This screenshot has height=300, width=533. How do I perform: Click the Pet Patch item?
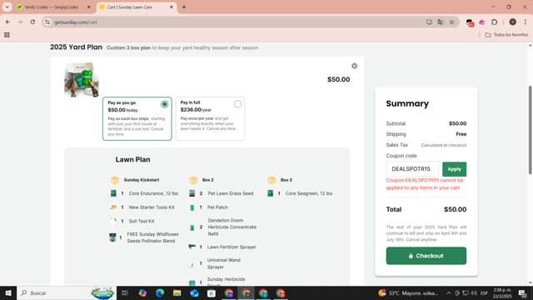click(217, 207)
